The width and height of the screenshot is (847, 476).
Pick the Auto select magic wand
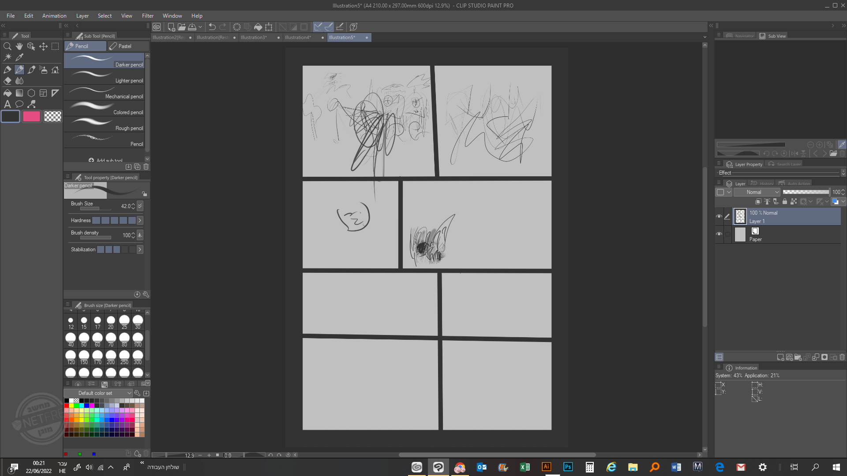pyautogui.click(x=7, y=57)
